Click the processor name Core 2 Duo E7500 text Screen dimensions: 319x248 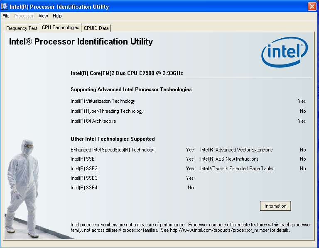(x=127, y=73)
